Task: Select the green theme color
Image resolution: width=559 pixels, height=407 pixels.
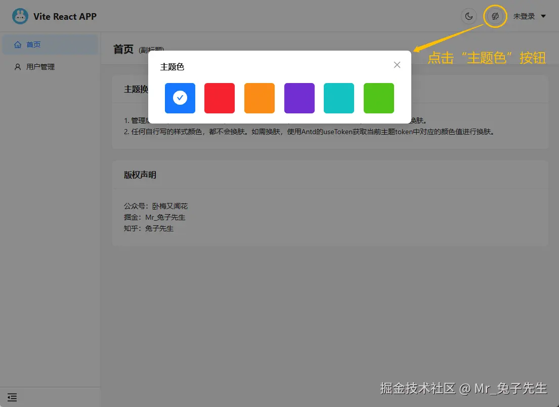Action: pyautogui.click(x=378, y=98)
